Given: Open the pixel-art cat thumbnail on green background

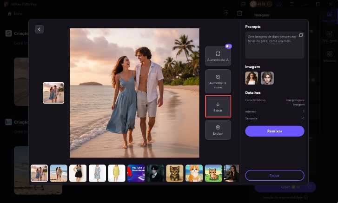Looking at the screenshot, I should point(213,173).
